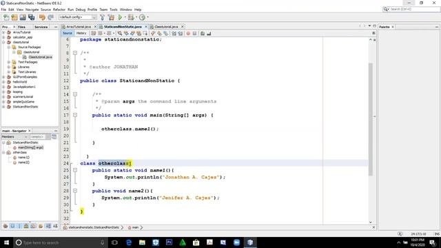The height and width of the screenshot is (248, 441).
Task: Click the Uncomment toolbar icon in editor
Action: coord(209,34)
